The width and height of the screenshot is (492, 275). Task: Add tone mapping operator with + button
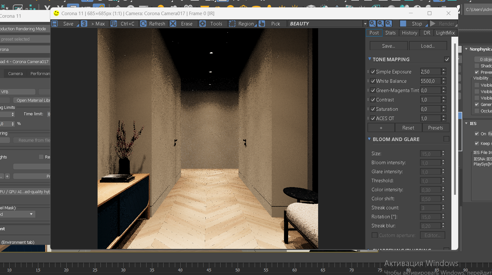pos(381,128)
